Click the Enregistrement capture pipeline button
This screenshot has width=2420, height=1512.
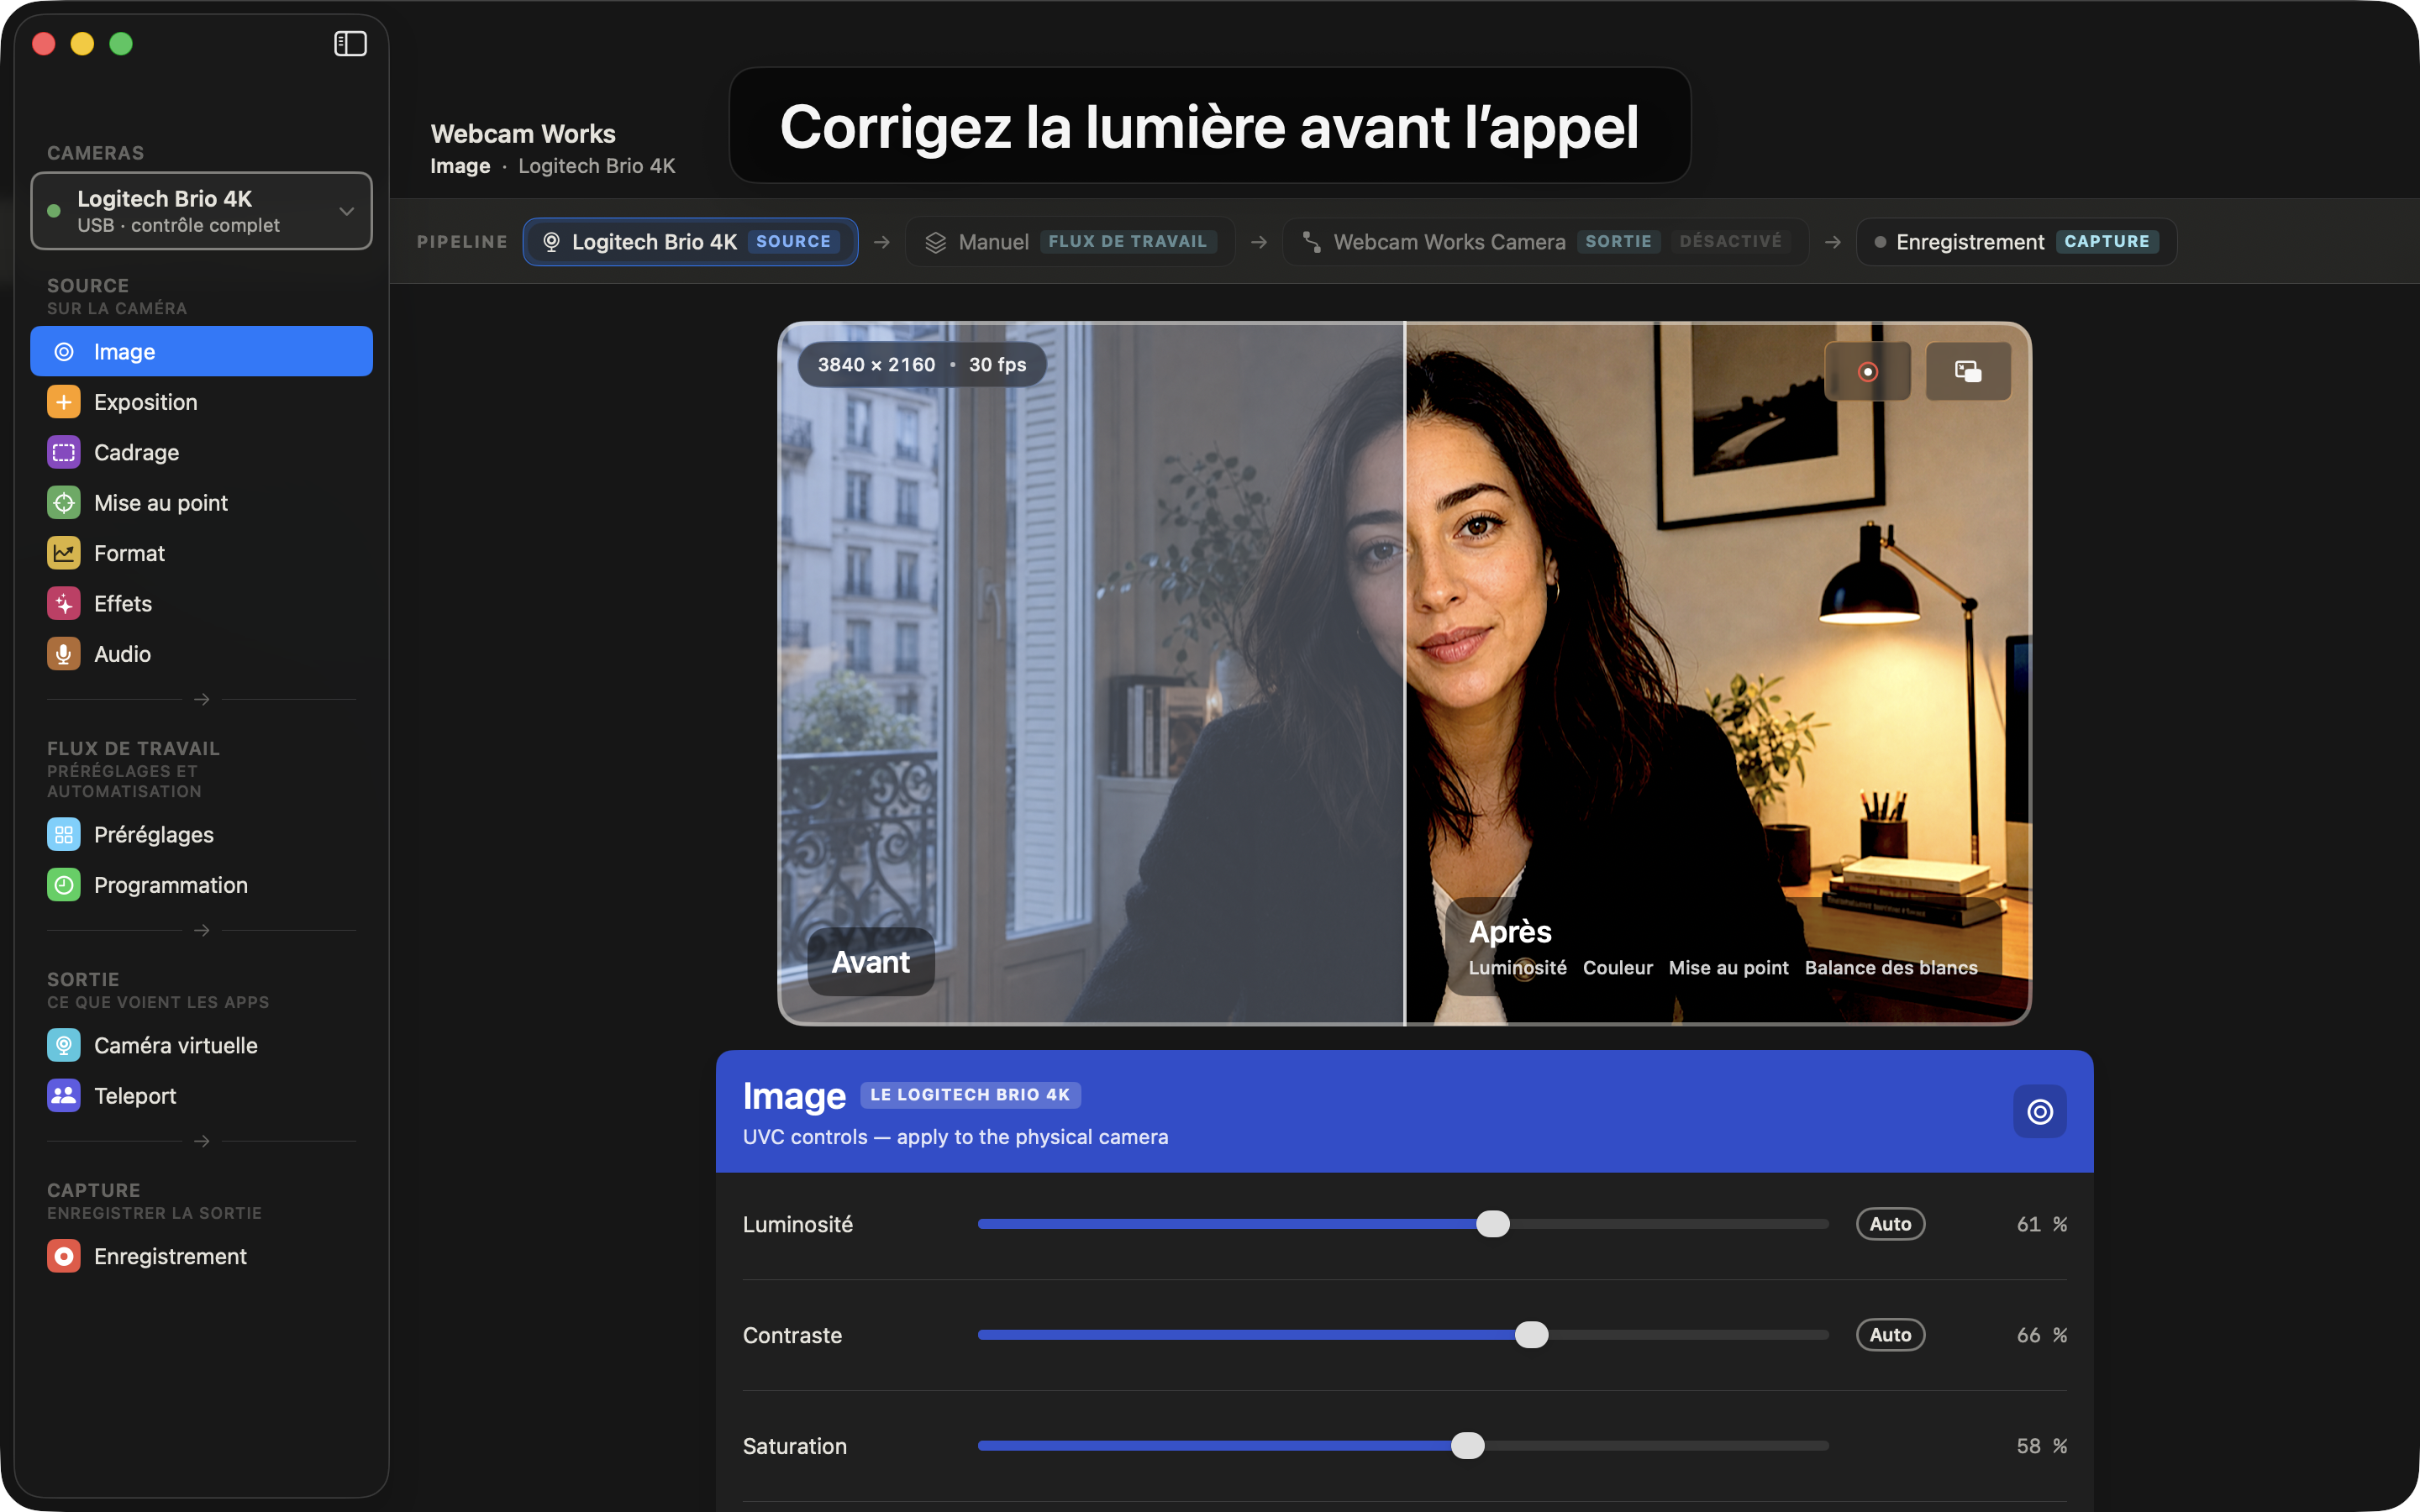coord(2016,242)
